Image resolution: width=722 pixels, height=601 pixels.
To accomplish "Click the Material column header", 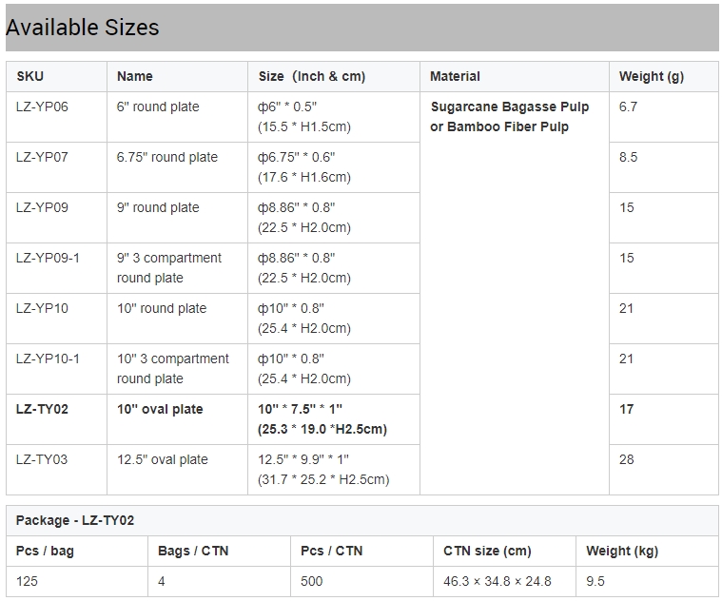I will (455, 76).
